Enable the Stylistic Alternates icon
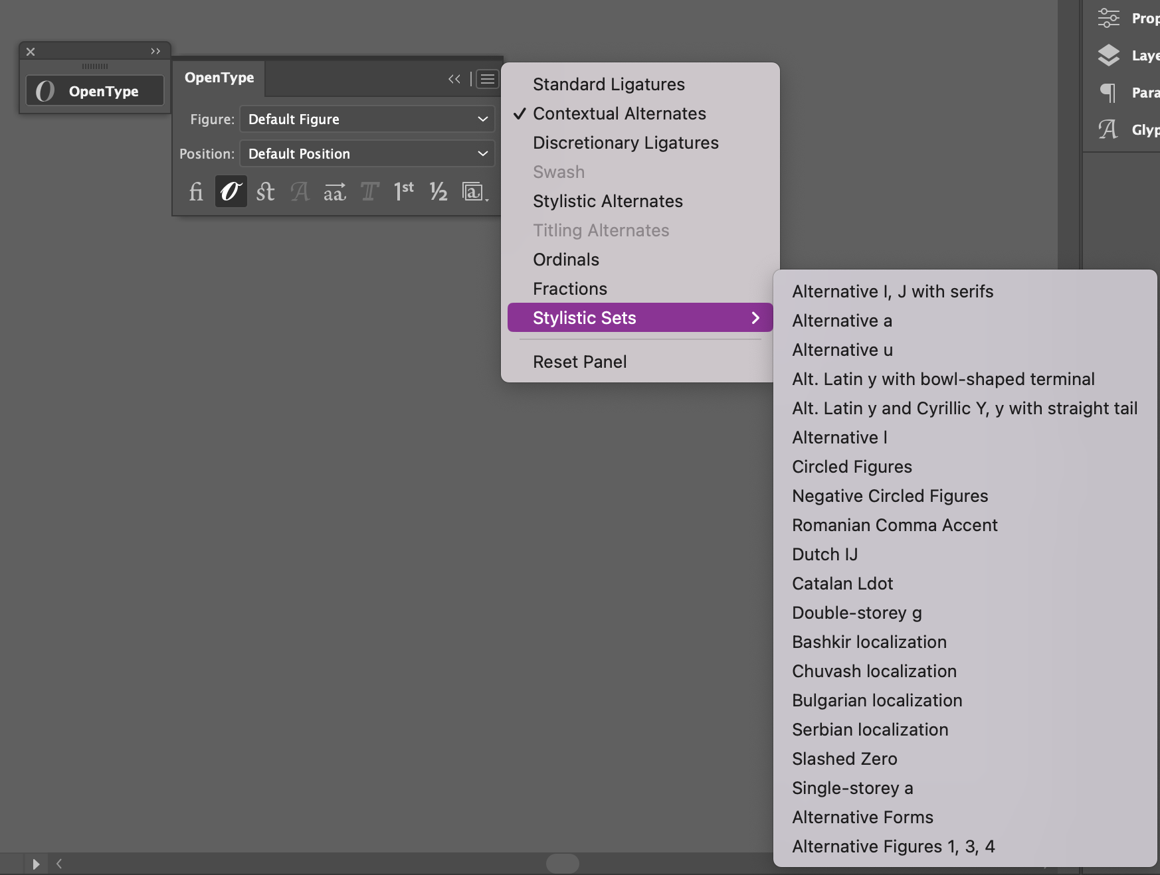The width and height of the screenshot is (1160, 875). pos(336,193)
